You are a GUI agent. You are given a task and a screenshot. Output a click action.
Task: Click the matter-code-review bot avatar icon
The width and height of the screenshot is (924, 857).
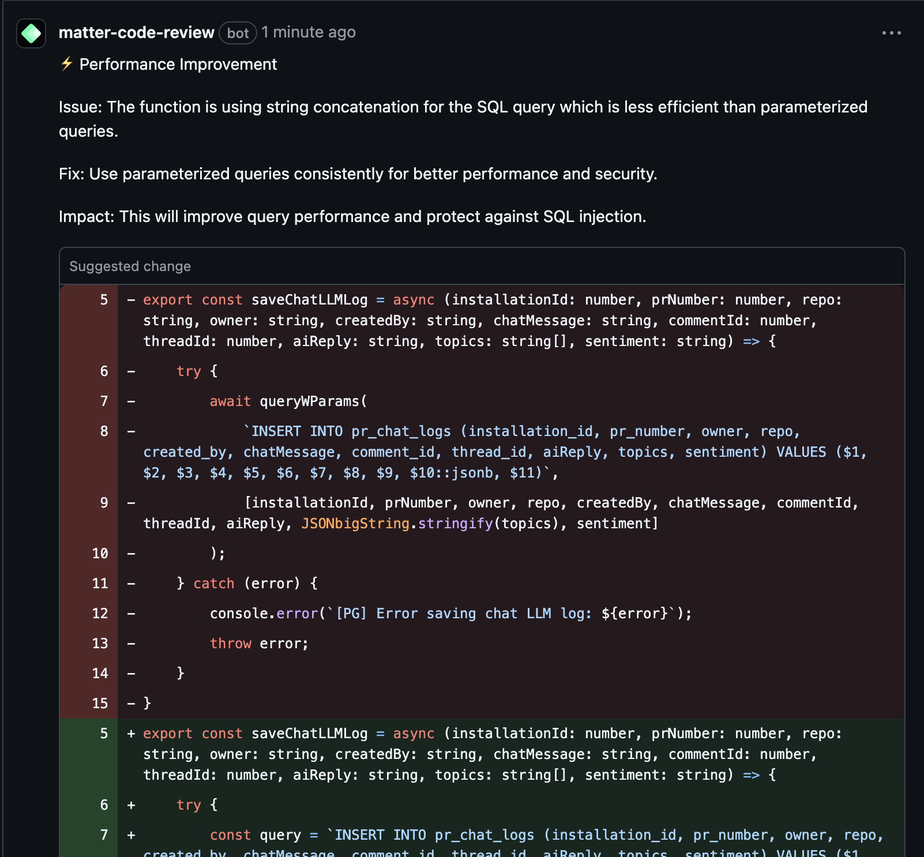(x=31, y=33)
